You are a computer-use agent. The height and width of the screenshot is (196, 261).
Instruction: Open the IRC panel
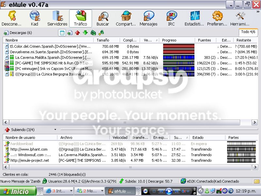172,18
